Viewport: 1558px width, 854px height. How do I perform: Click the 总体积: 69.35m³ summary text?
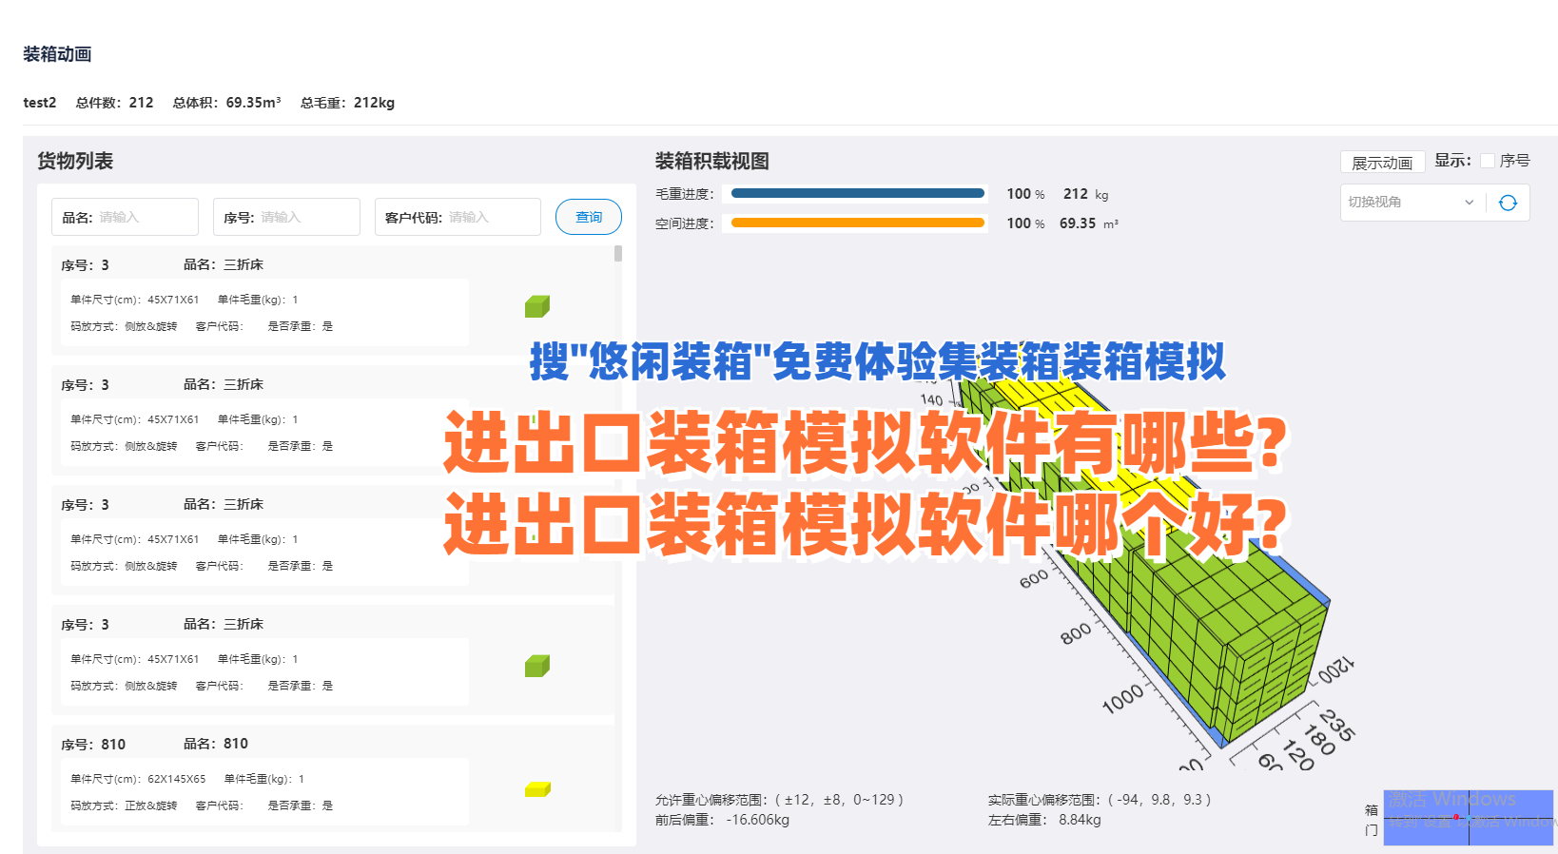click(226, 103)
